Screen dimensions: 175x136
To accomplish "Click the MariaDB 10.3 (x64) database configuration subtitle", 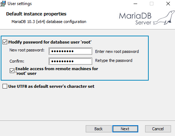I will point(49,22).
